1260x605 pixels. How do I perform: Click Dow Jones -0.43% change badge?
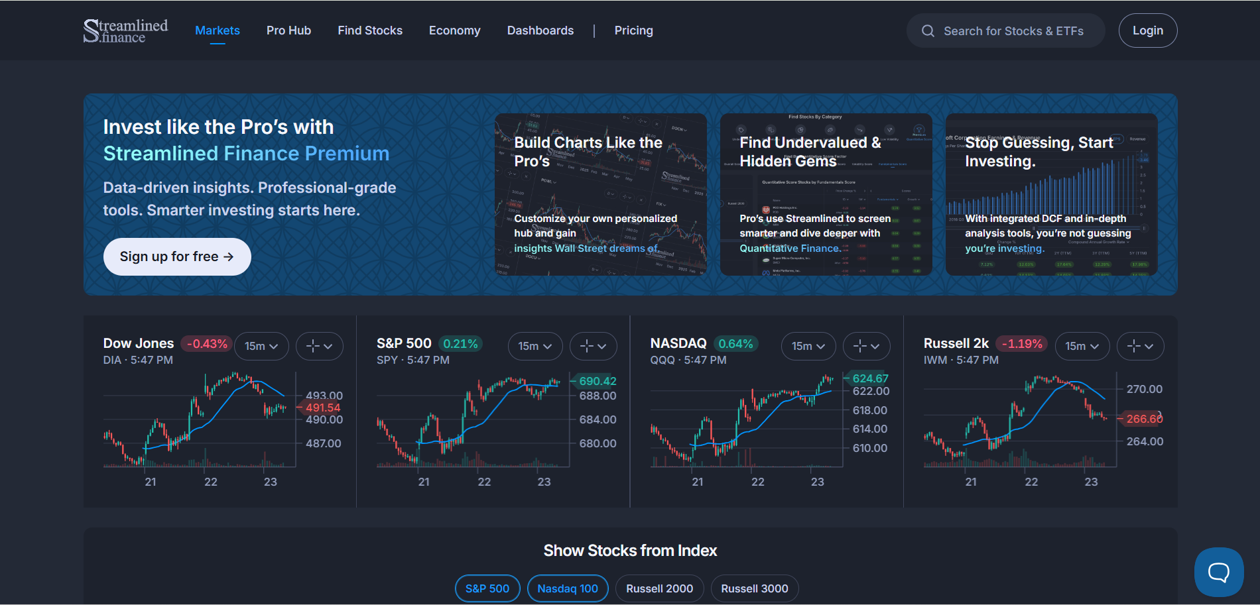click(207, 344)
